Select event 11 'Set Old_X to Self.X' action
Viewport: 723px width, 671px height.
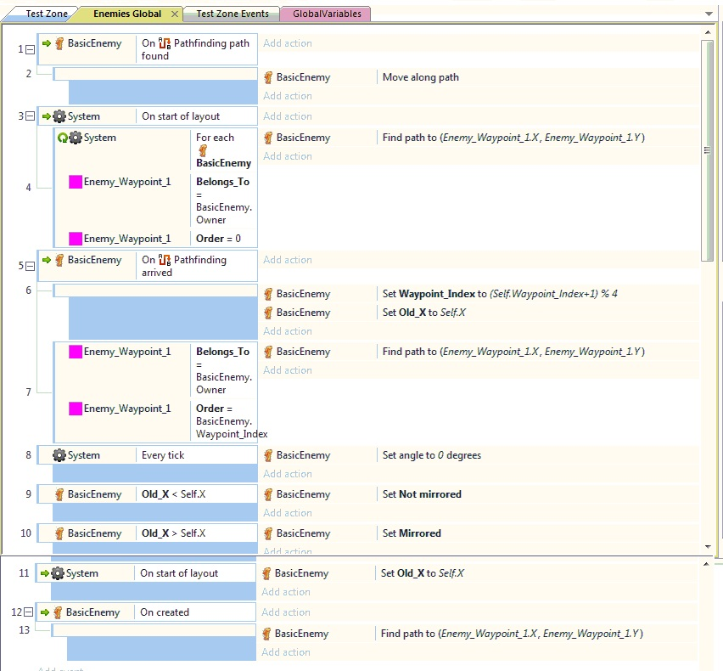point(423,573)
